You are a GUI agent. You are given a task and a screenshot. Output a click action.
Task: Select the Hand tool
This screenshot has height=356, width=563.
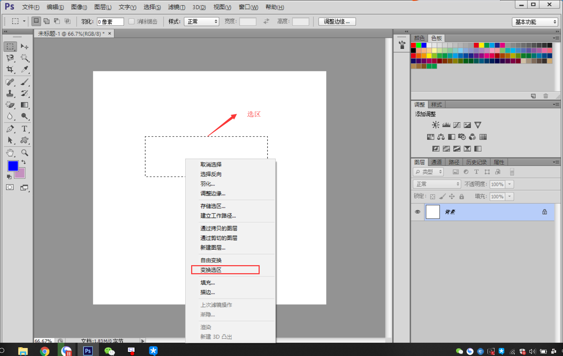(x=10, y=153)
